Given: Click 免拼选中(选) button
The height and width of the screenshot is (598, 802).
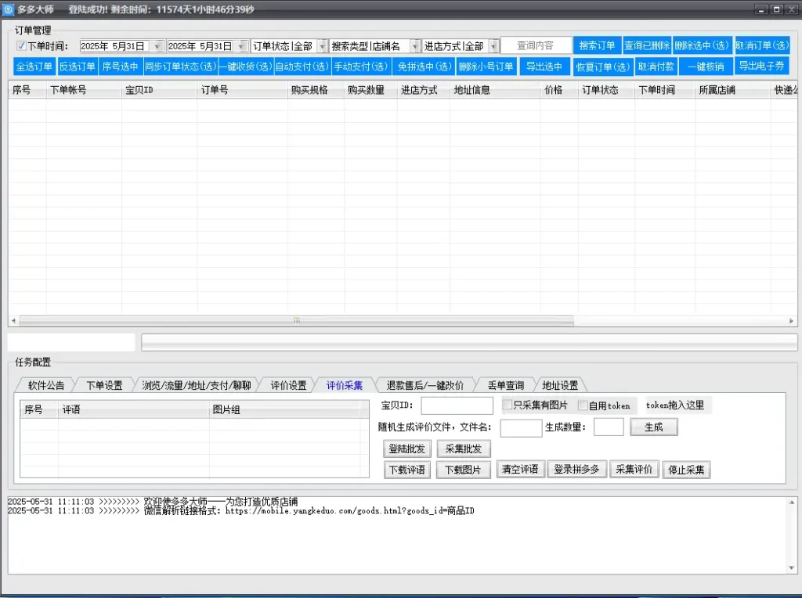Looking at the screenshot, I should coord(424,67).
